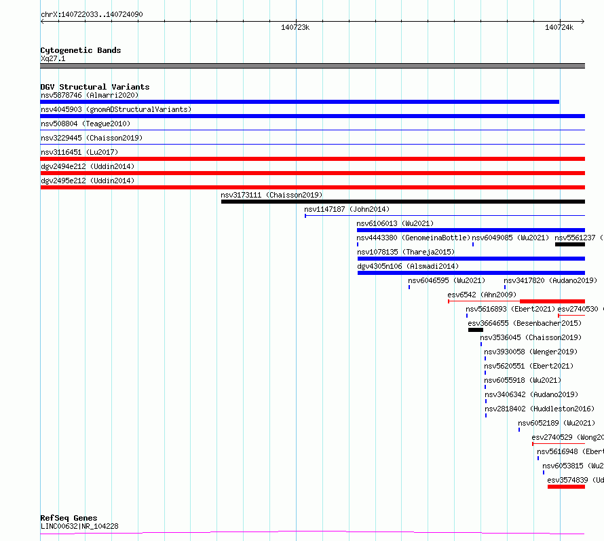This screenshot has width=604, height=541.
Task: Click nsv3417820 (Audano2019) label
Action: 550,280
